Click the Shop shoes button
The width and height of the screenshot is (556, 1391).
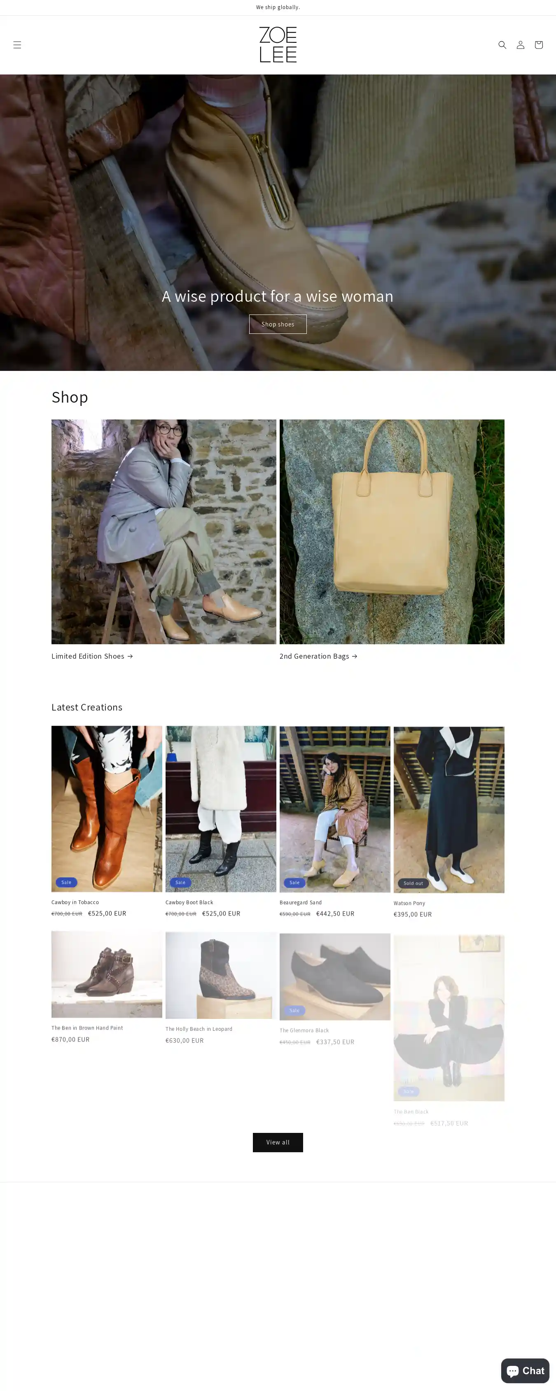click(x=278, y=324)
